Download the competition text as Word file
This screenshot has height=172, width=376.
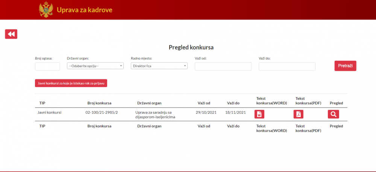[x=259, y=114]
